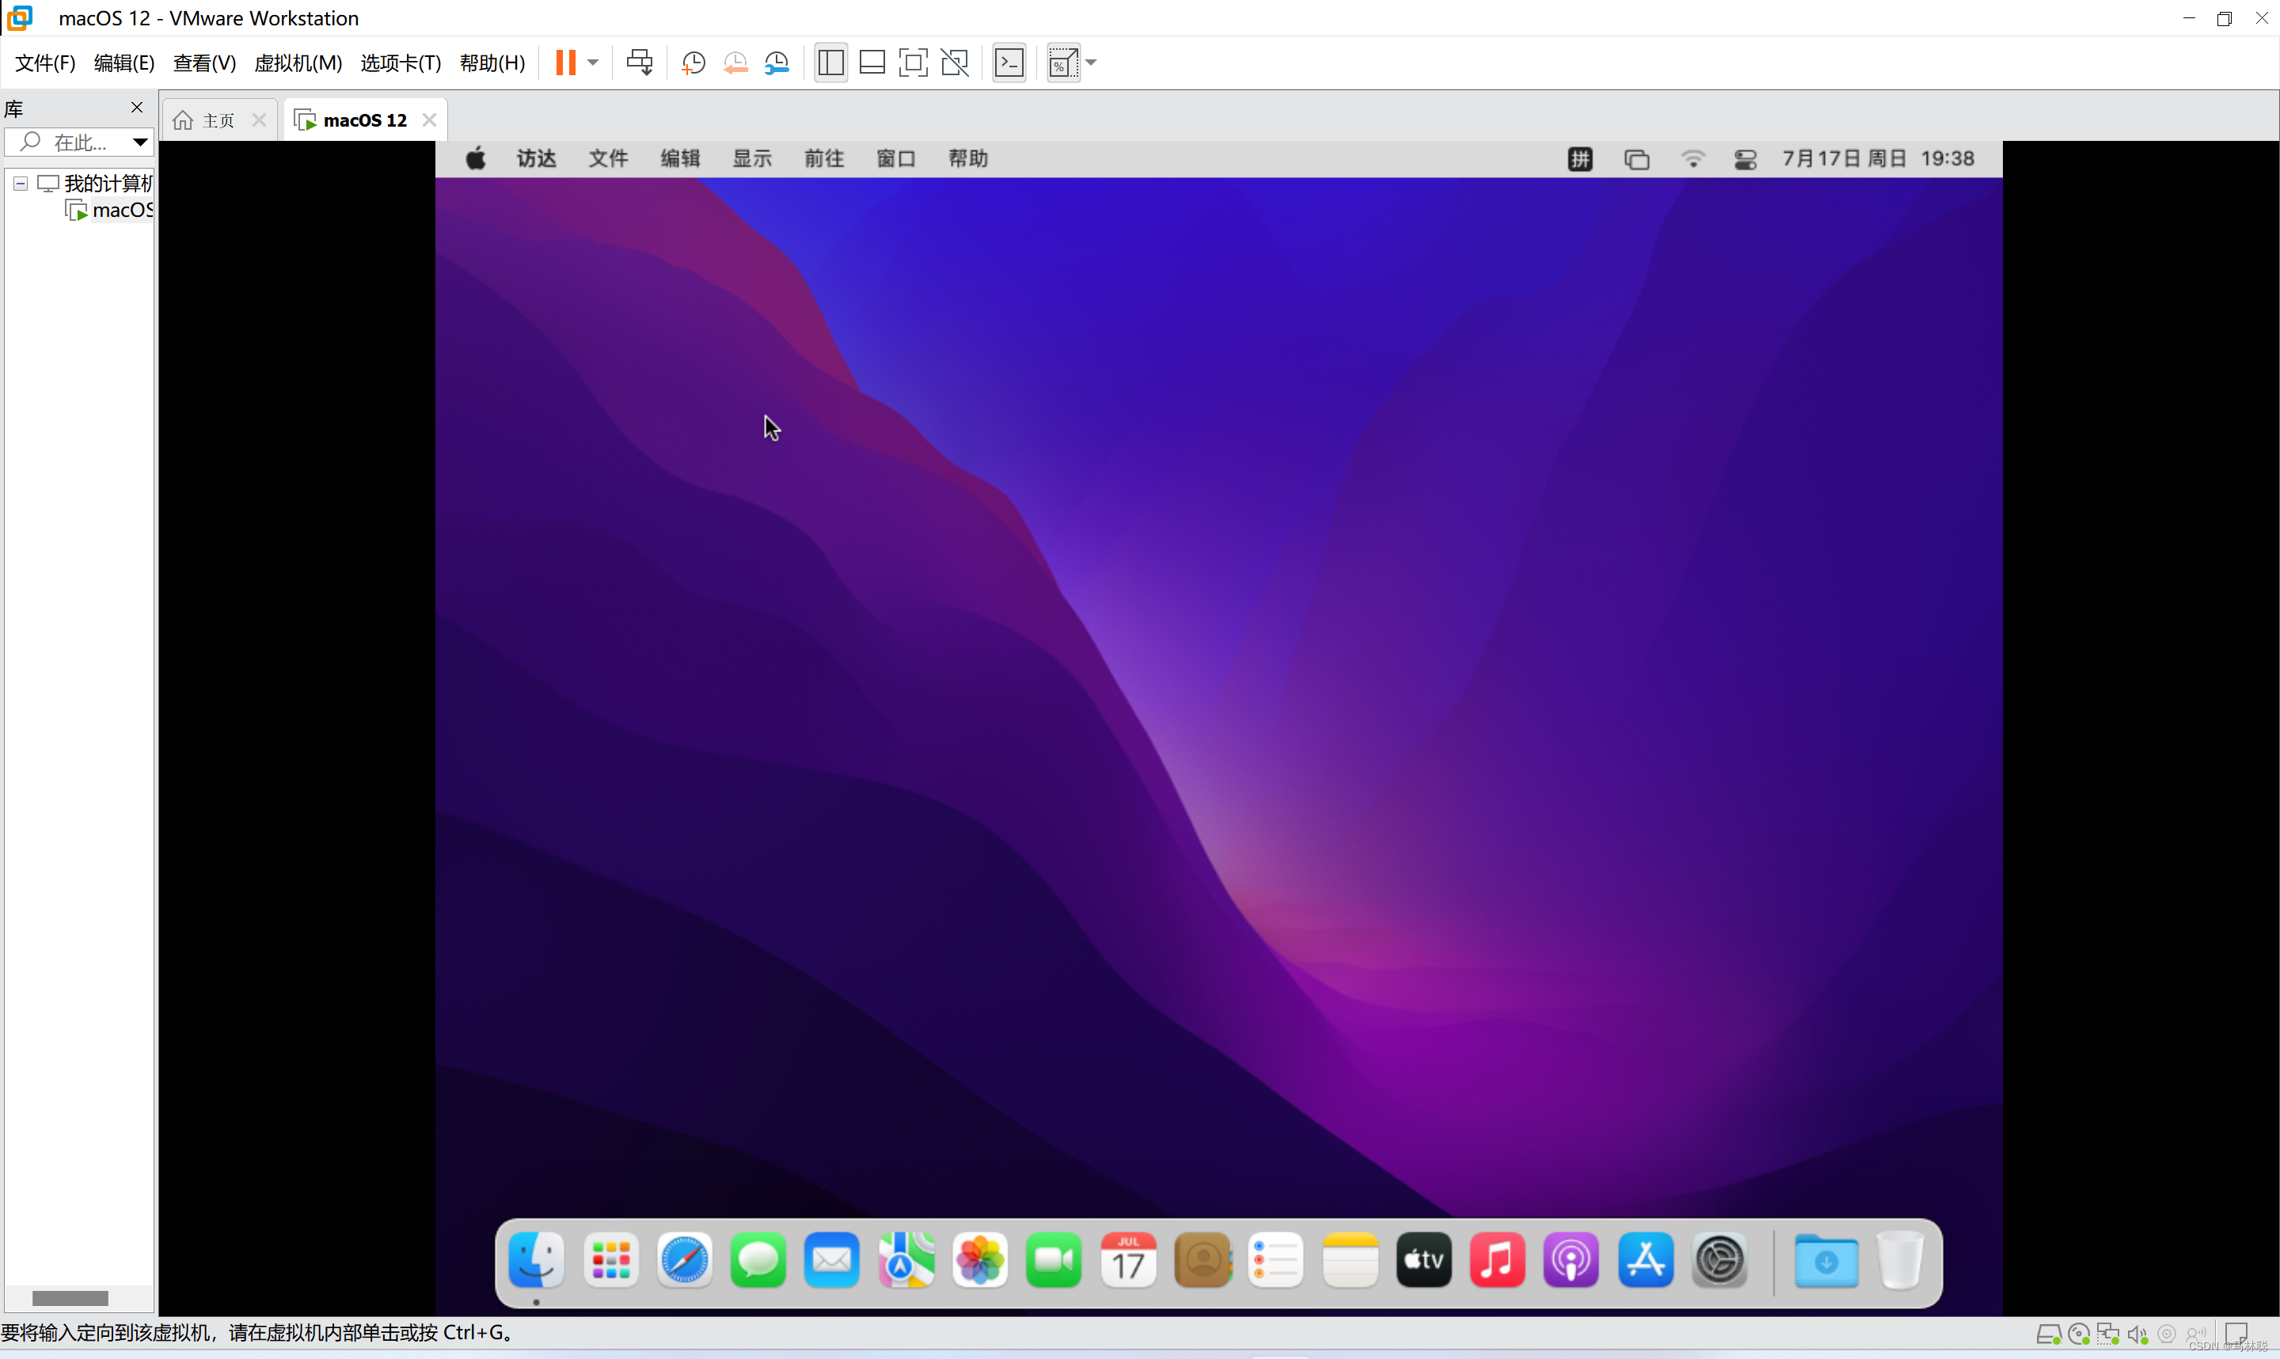Take a snapshot of the virtual machine
Image resolution: width=2280 pixels, height=1359 pixels.
click(693, 63)
